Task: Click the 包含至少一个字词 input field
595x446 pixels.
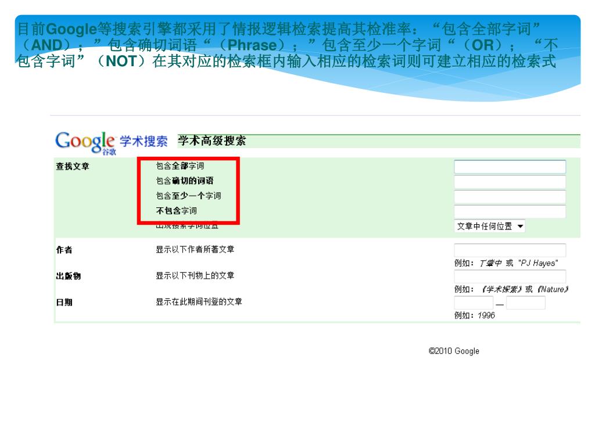Action: point(510,196)
